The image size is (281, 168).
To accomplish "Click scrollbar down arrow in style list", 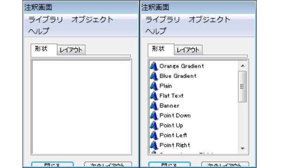I will click(243, 148).
